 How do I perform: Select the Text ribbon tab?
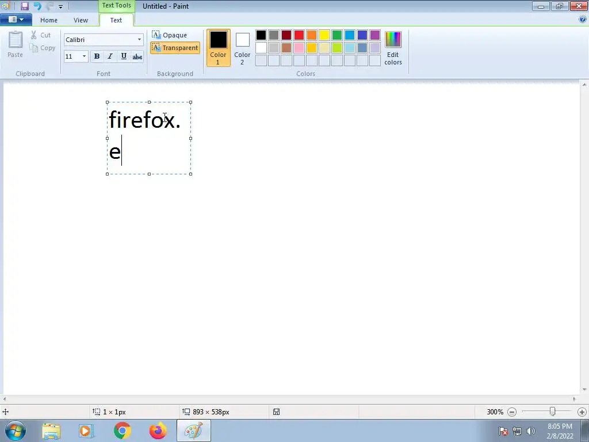tap(116, 20)
